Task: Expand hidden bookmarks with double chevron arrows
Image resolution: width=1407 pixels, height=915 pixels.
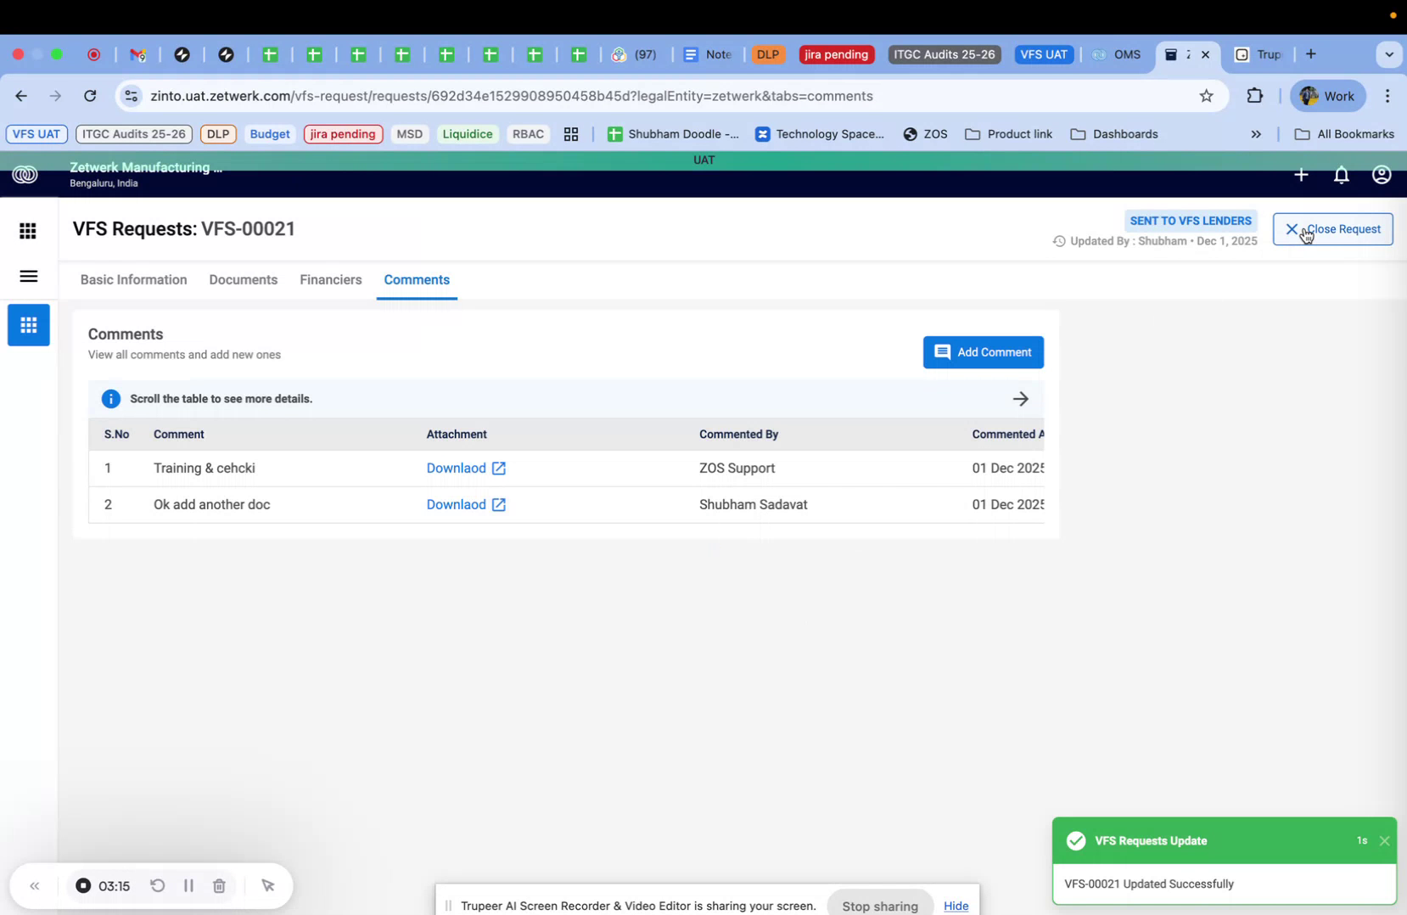Action: click(1255, 134)
